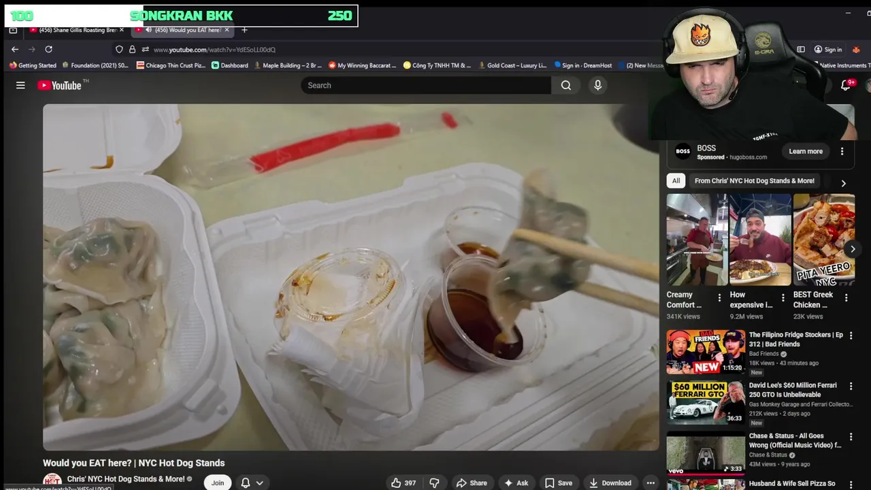Open options for Chase & Status video
871x490 pixels.
point(850,436)
